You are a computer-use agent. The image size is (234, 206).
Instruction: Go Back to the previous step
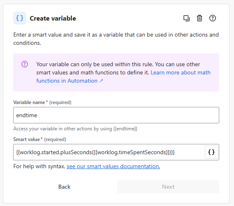(x=64, y=187)
